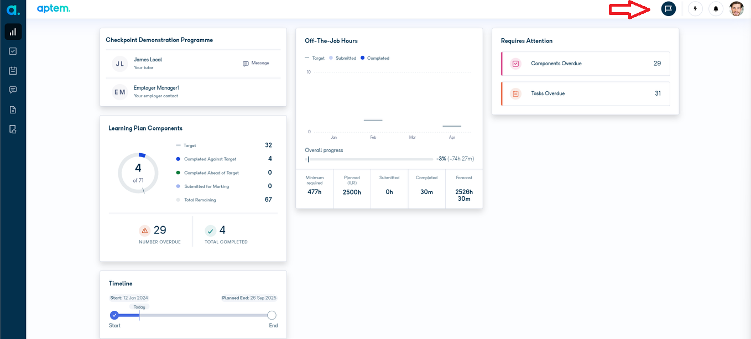Open the checkbox tasks sidebar icon
751x339 pixels.
[x=13, y=51]
